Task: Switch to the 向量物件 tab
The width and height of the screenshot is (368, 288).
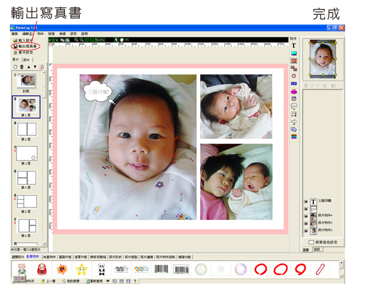Action: tap(49, 257)
